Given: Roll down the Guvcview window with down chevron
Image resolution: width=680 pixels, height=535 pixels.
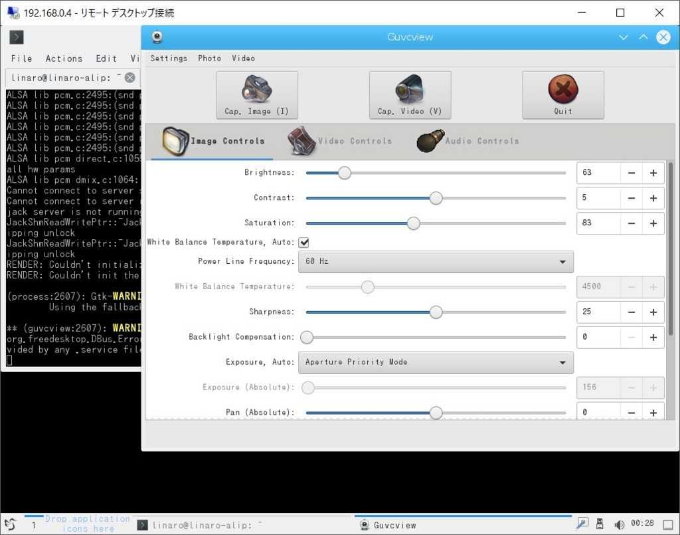Looking at the screenshot, I should pyautogui.click(x=624, y=37).
